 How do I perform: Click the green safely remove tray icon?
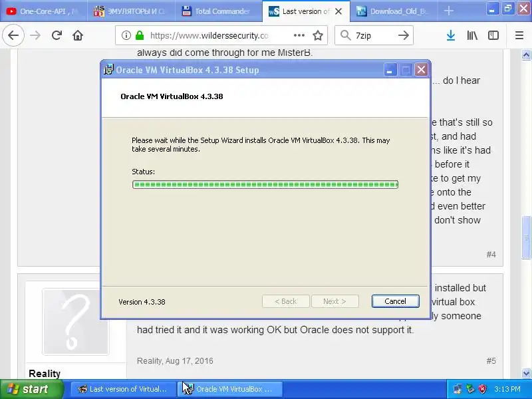(470, 389)
